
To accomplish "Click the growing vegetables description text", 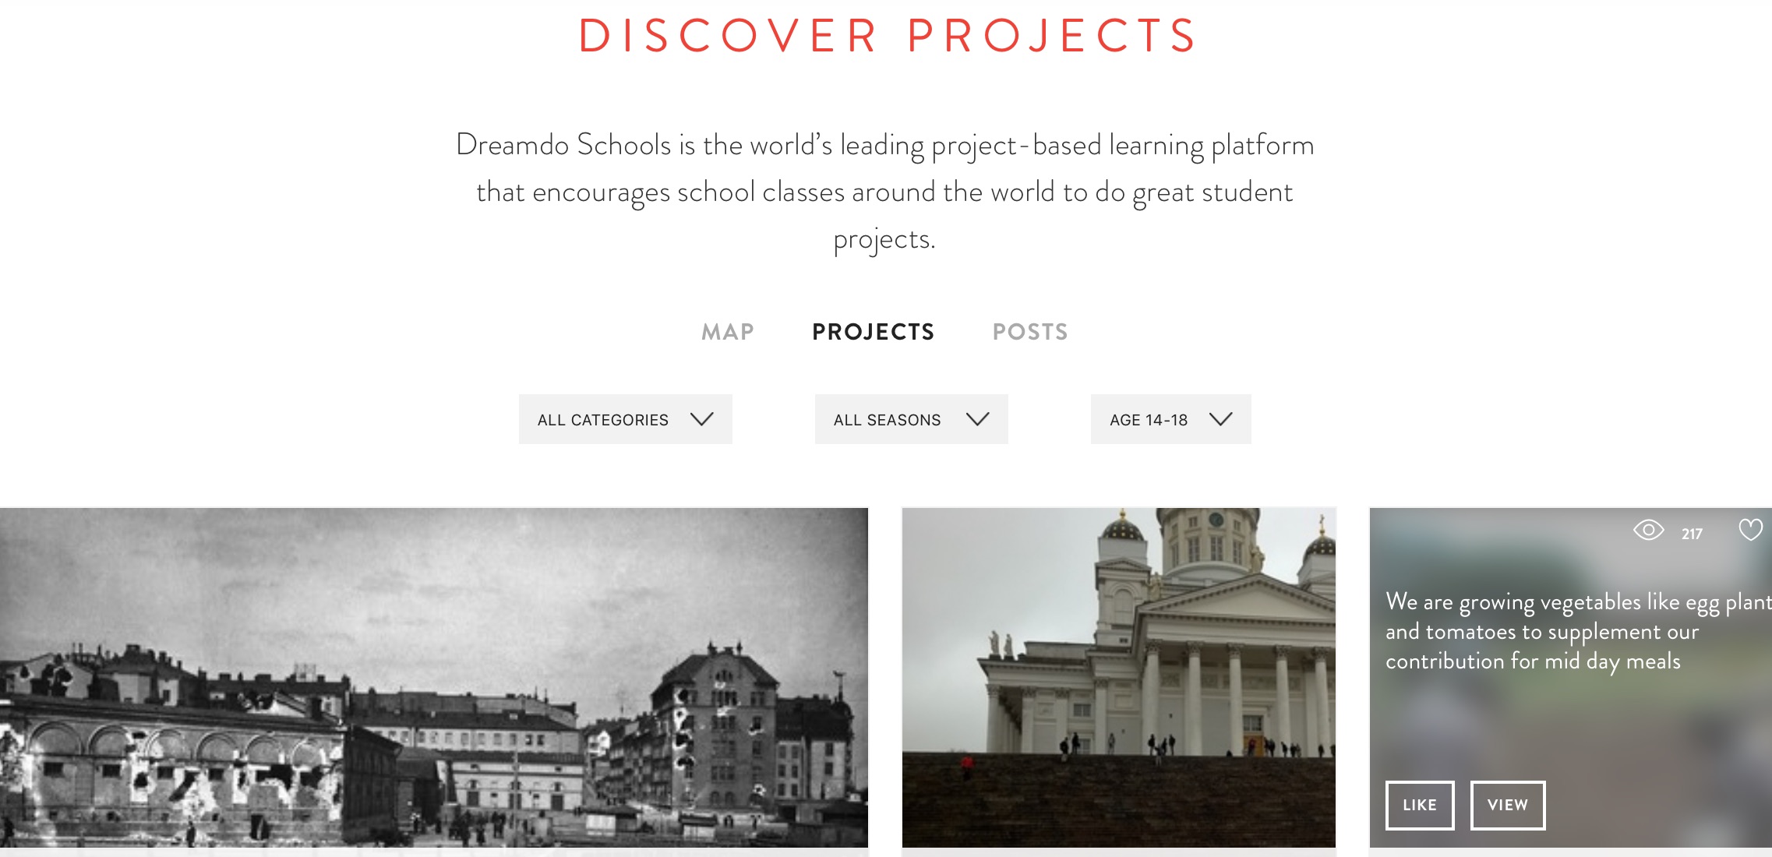I will tap(1579, 631).
